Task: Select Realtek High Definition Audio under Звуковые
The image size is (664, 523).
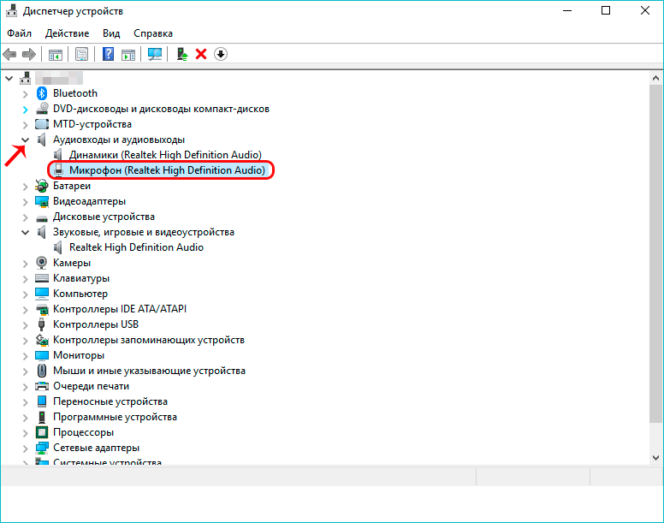Action: coord(136,247)
